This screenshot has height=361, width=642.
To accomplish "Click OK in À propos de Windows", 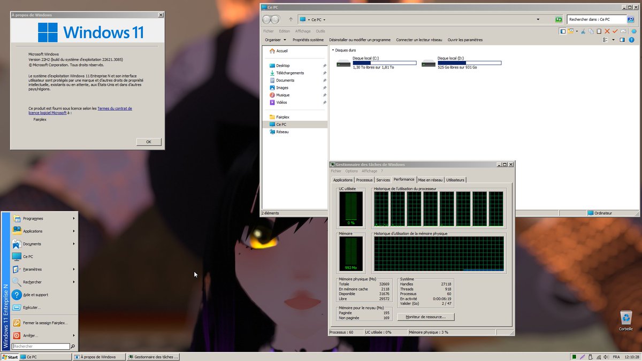I will (149, 142).
